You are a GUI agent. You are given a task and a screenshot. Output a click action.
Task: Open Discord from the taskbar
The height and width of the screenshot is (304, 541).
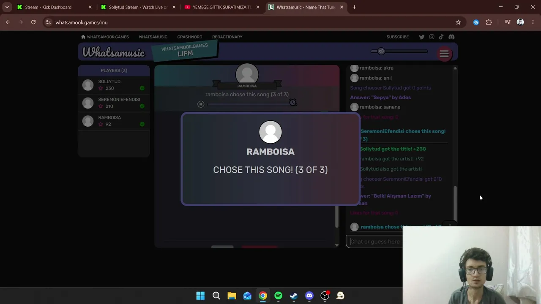click(309, 296)
